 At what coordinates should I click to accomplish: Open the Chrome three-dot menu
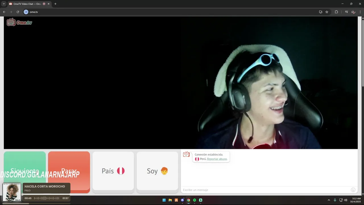(360, 12)
